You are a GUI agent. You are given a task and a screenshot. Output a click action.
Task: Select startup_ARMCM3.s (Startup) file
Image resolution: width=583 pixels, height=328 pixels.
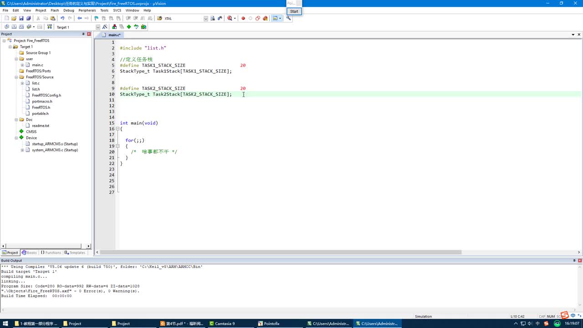55,144
